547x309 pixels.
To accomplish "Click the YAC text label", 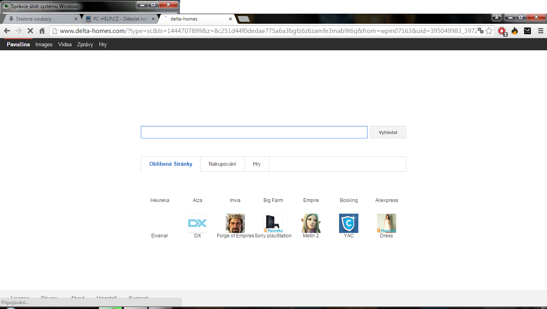I will 349,236.
